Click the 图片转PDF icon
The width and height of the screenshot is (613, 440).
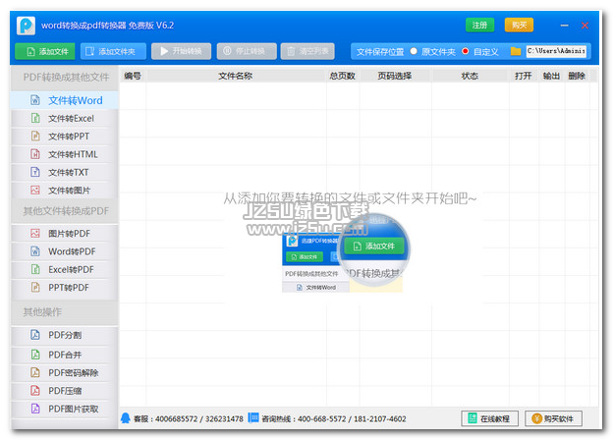[35, 234]
